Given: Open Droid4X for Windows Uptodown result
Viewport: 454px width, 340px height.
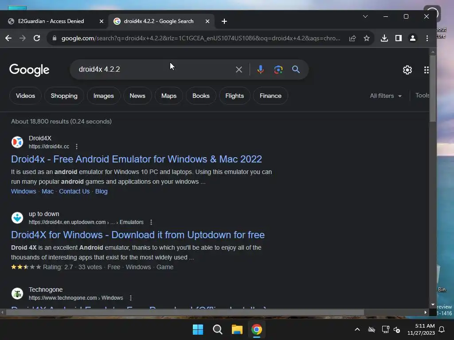Looking at the screenshot, I should pos(138,235).
